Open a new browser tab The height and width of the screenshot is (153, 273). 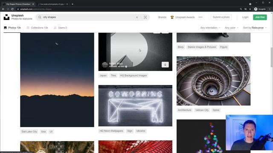73,4
